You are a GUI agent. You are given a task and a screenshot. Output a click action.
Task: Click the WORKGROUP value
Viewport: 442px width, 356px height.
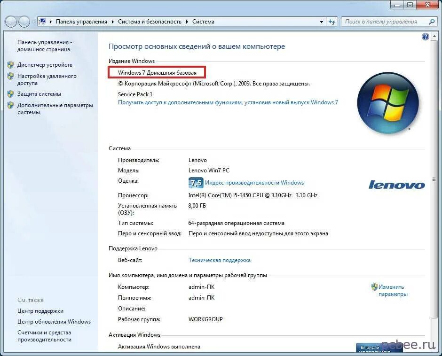(x=205, y=319)
